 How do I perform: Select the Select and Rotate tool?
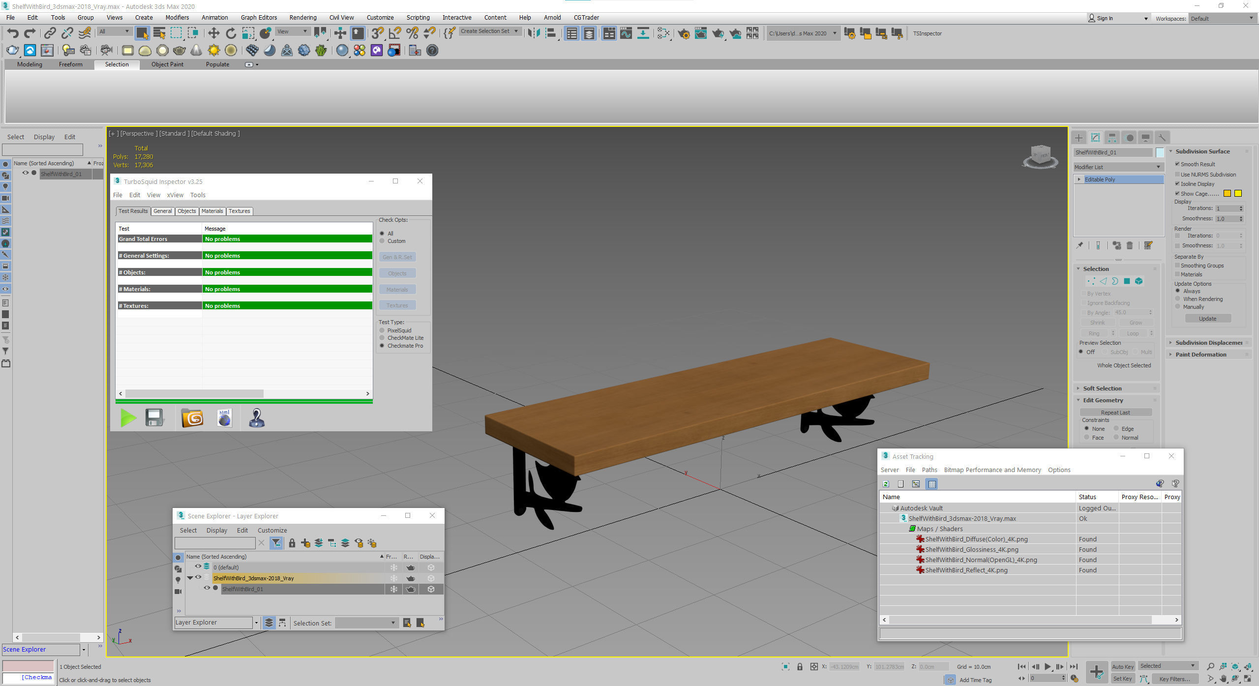231,33
